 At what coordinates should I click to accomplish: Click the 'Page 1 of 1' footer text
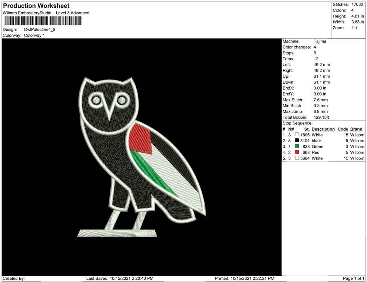click(353, 278)
